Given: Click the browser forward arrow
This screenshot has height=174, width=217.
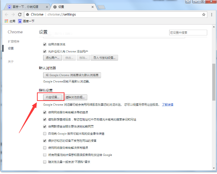Looking at the screenshot, I should tap(13, 14).
